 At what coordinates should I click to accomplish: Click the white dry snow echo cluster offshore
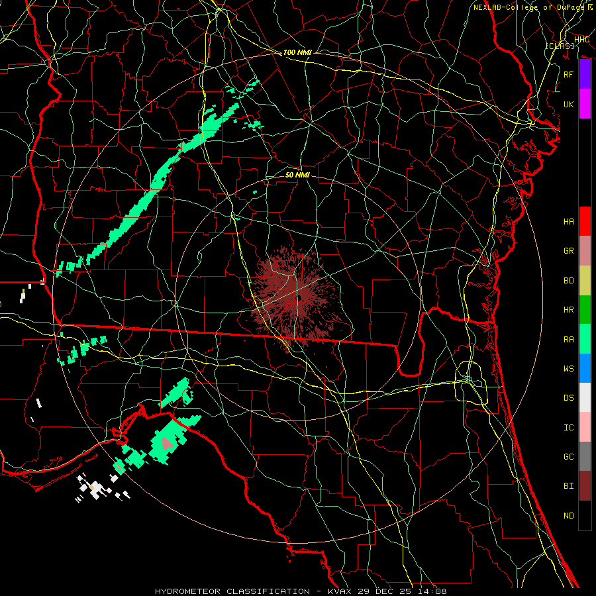tap(96, 489)
